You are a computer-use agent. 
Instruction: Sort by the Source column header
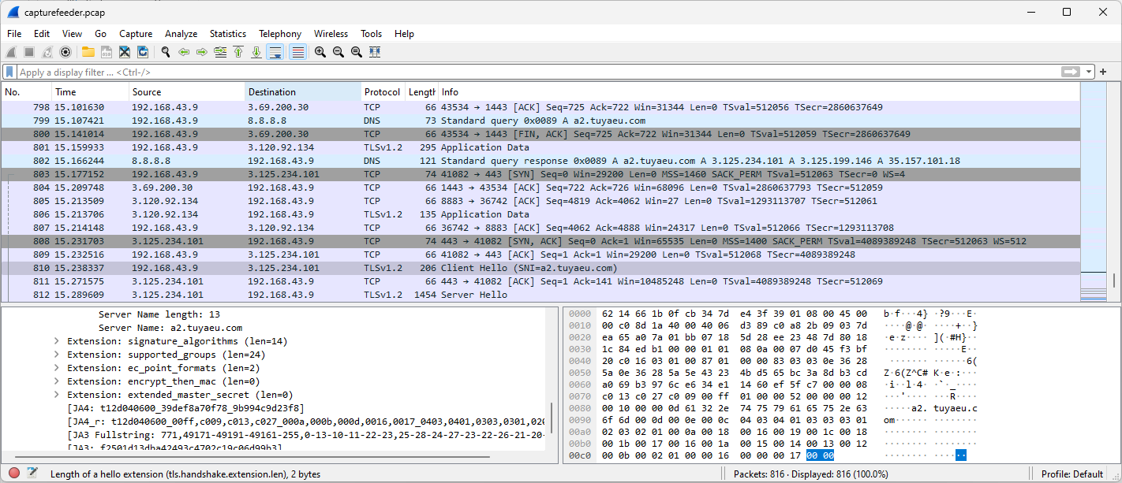(x=187, y=92)
